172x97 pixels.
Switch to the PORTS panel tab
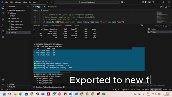pyautogui.click(x=77, y=26)
